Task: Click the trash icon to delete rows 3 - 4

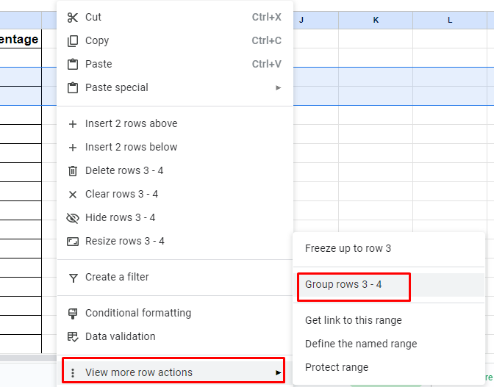Action: (73, 171)
